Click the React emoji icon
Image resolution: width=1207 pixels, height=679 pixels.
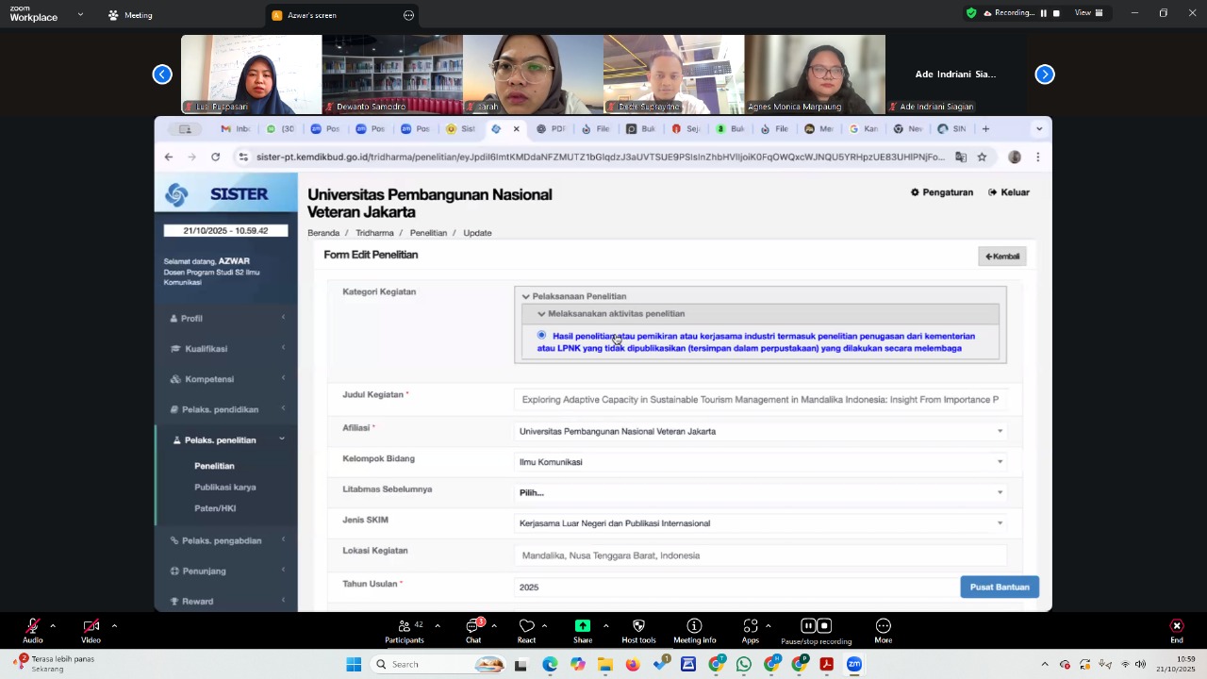(x=526, y=626)
